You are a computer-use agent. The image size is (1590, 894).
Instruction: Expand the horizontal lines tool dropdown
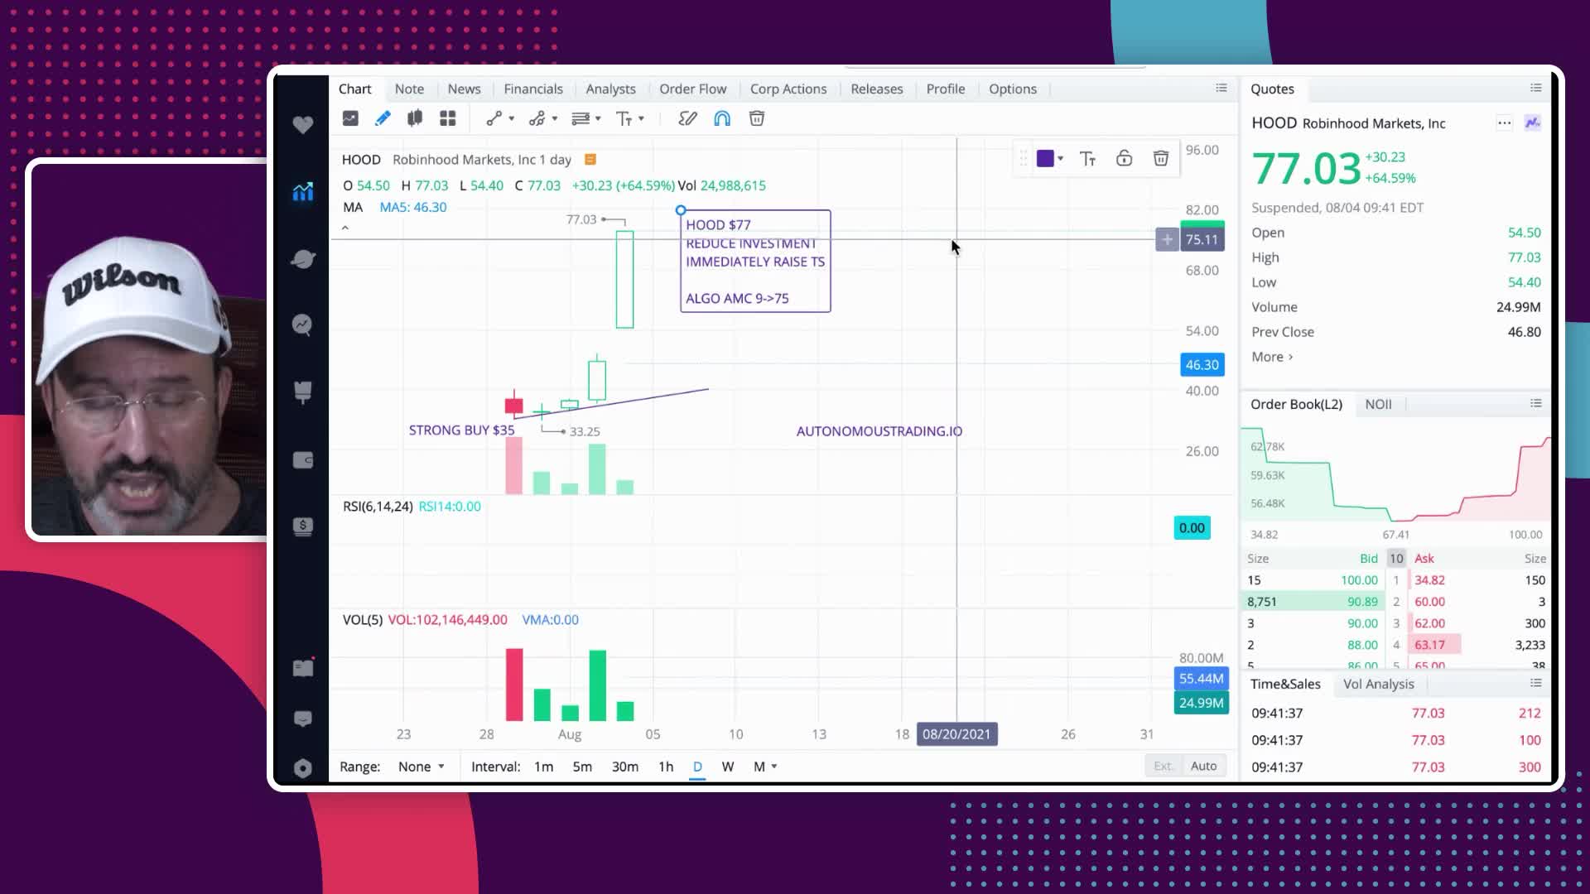598,118
